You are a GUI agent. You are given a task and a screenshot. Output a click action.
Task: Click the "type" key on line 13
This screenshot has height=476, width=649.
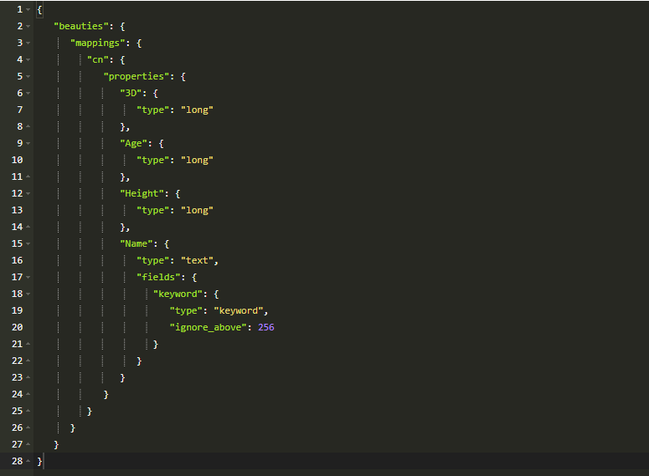(152, 210)
